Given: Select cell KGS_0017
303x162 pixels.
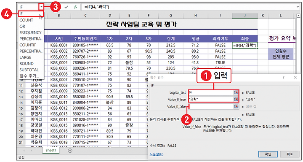Looking at the screenshot, I should pos(59,137).
